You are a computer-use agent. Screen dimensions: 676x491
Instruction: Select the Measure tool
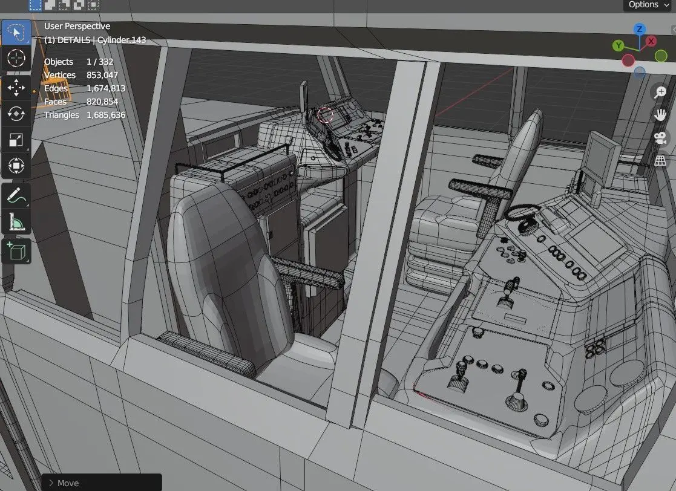pos(16,222)
